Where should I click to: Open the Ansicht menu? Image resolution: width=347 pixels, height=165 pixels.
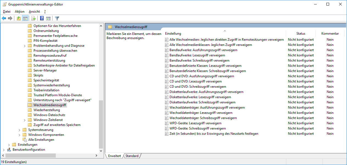click(34, 12)
